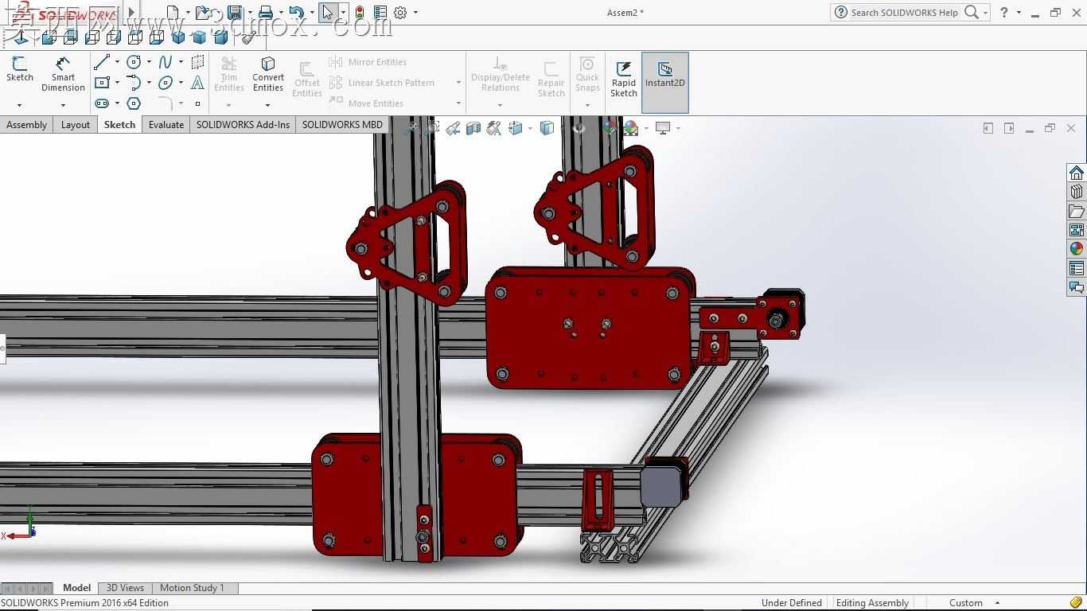Click into Search SOLIDWORKS Help field
The width and height of the screenshot is (1087, 611).
[x=904, y=12]
